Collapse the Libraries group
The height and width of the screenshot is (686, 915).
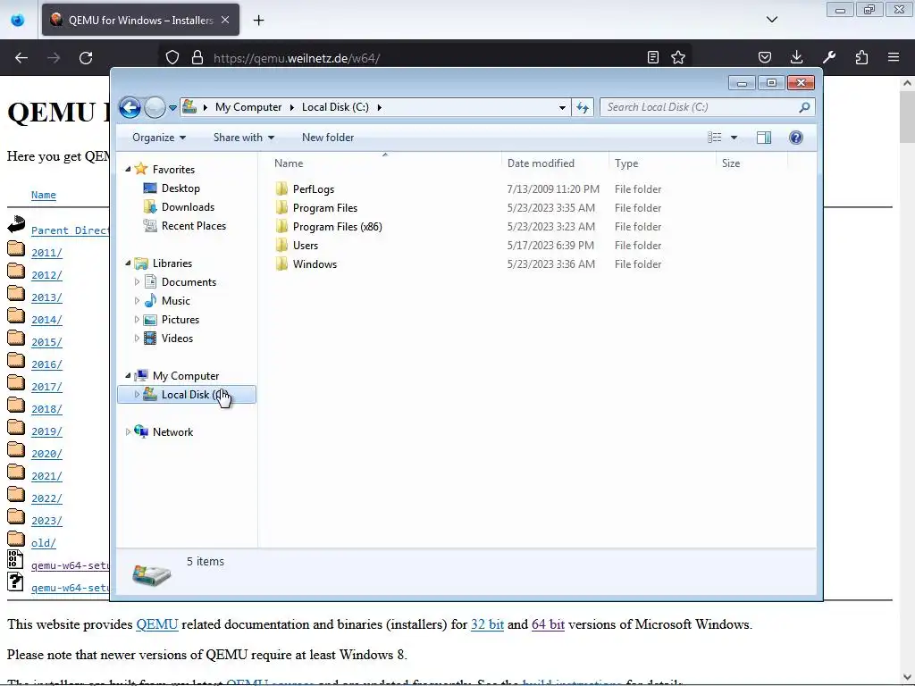coord(129,264)
